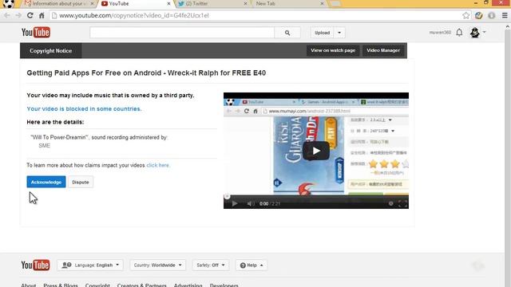Select the Copyright Notice header tab
The height and width of the screenshot is (287, 511).
51,51
